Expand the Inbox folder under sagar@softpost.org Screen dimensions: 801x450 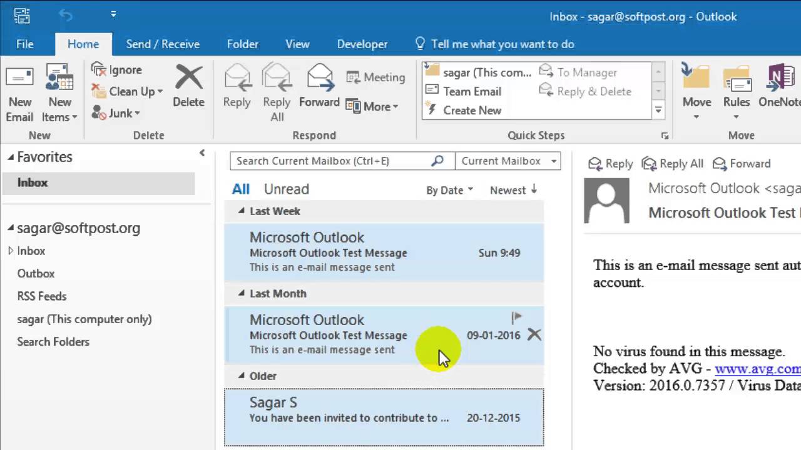(11, 251)
